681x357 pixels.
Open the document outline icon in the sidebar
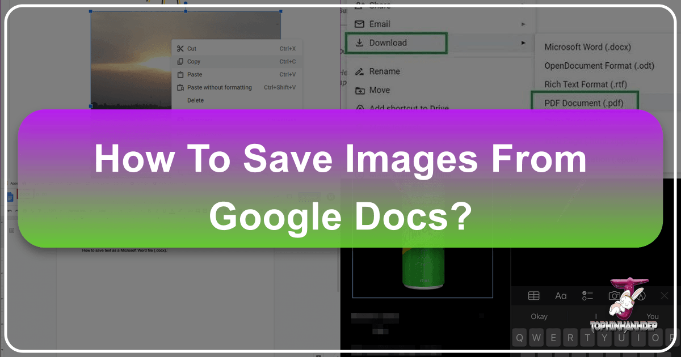[x=11, y=230]
